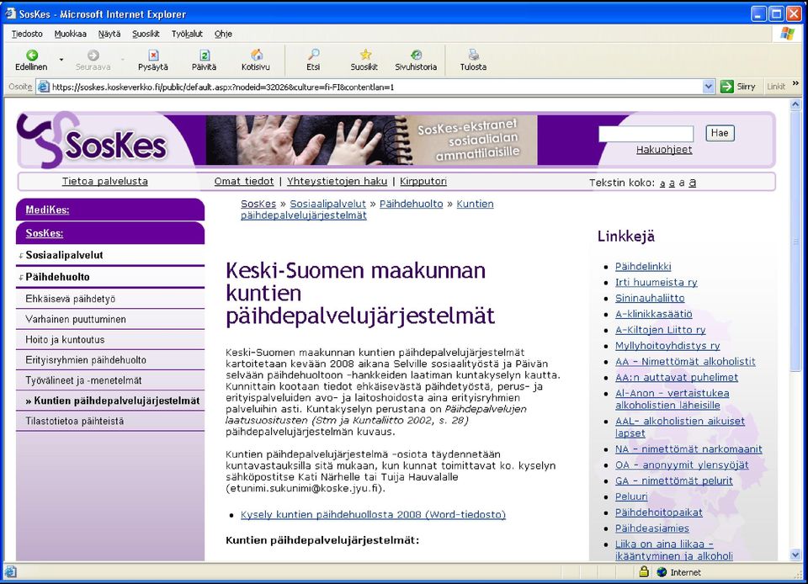Screen dimensions: 808x584
Task: Click the padlock security icon in status bar
Action: [644, 571]
